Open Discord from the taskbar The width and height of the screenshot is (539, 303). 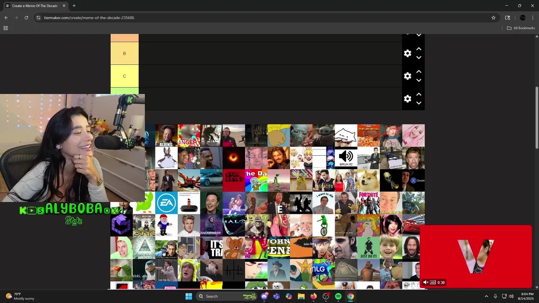264,296
